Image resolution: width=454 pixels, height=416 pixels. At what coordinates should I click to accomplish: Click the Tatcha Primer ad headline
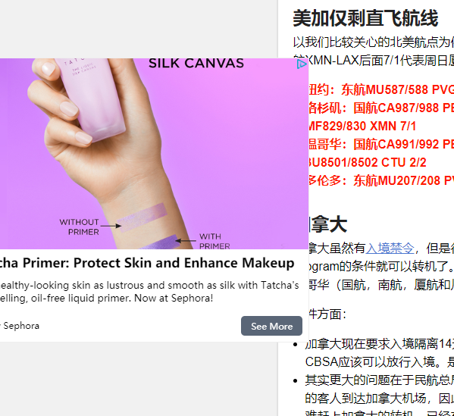coord(147,263)
